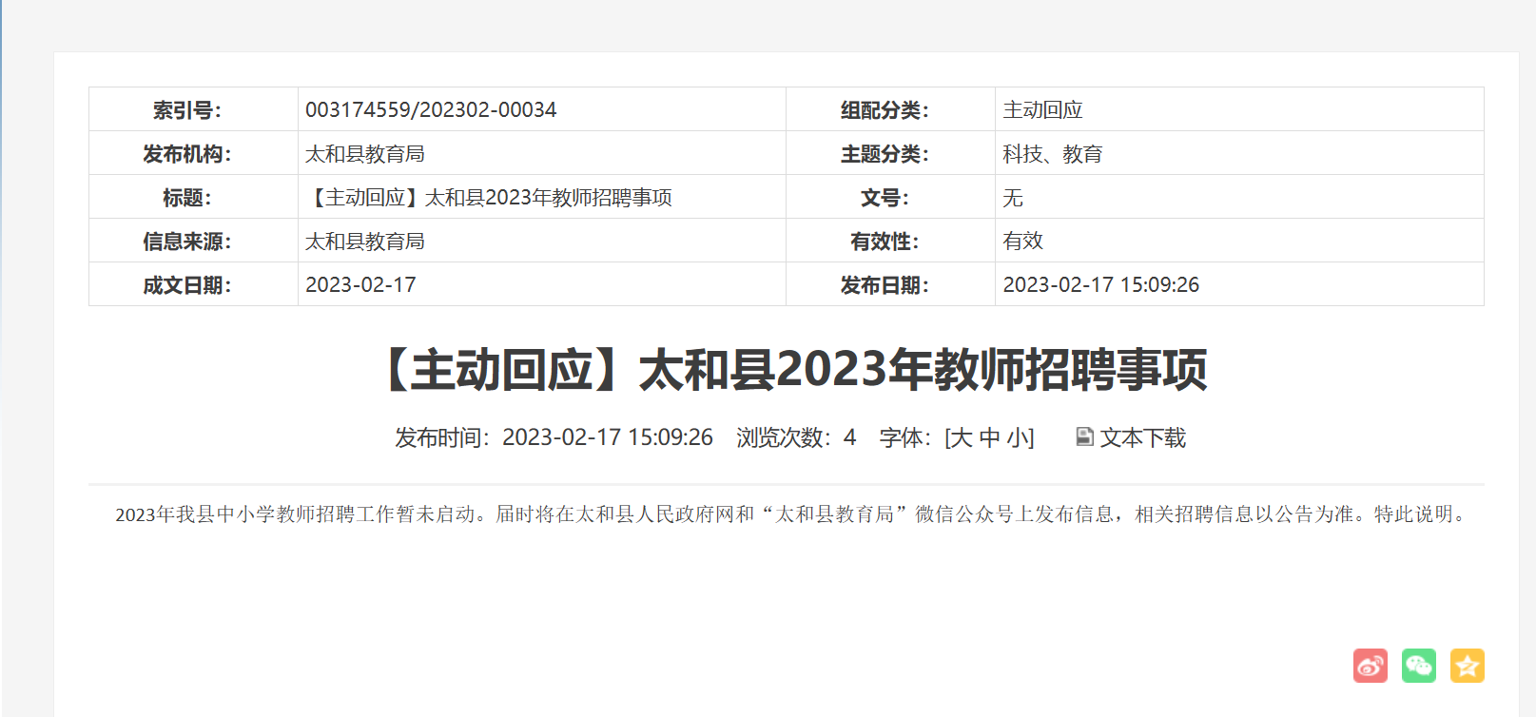Viewport: 1536px width, 717px height.
Task: Click the 发布日期 value in the table
Action: point(1100,284)
